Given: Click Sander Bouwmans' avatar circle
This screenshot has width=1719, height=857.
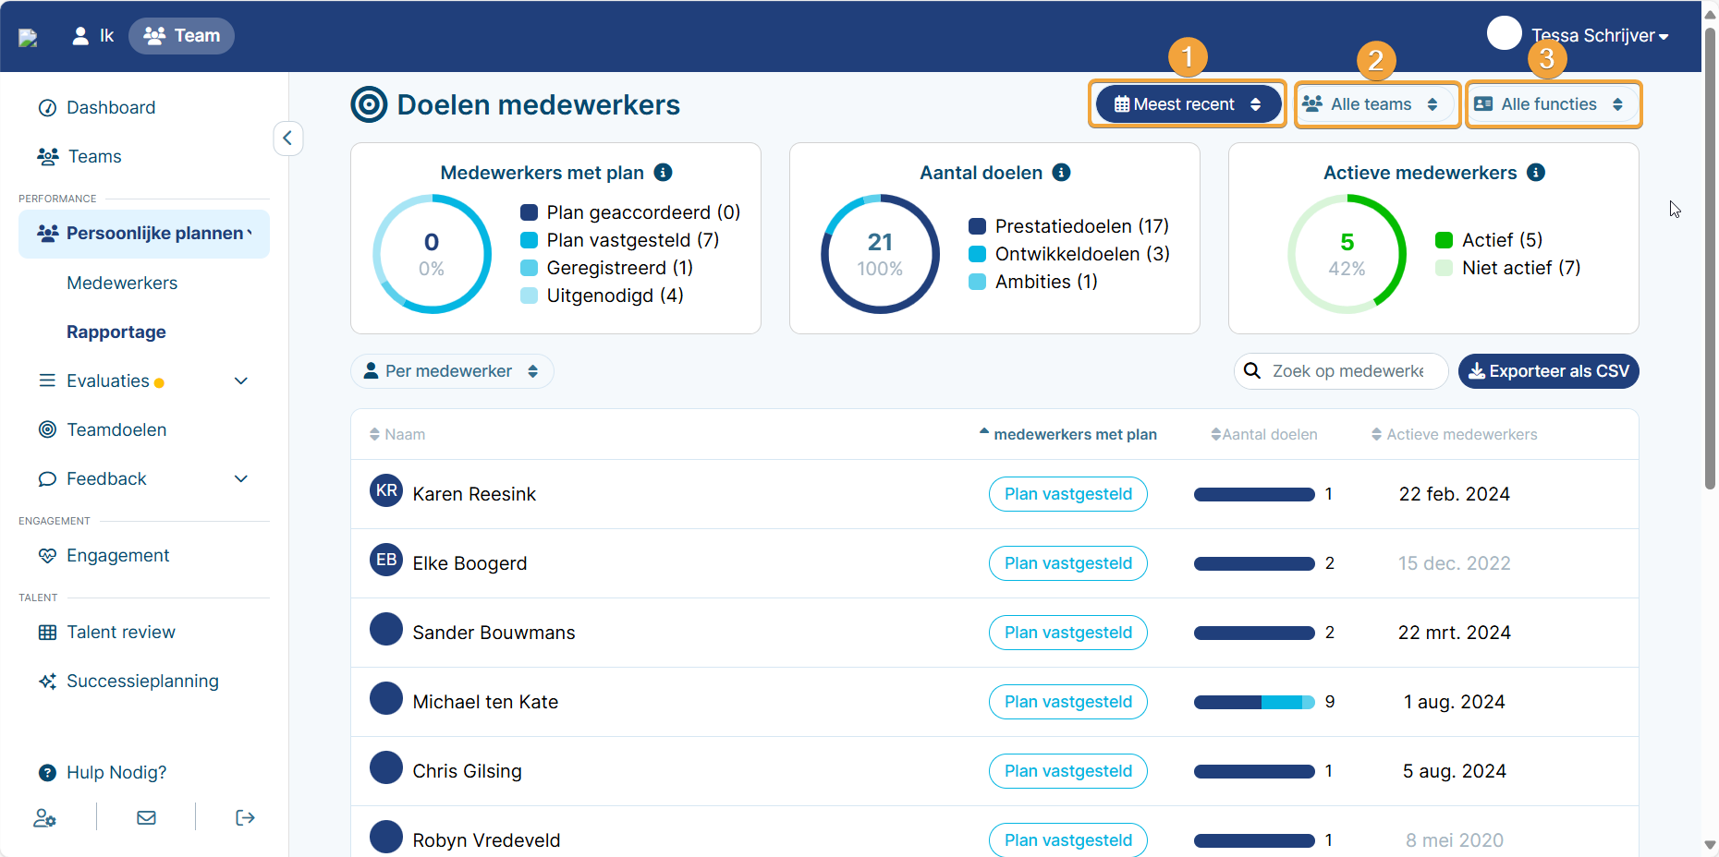Looking at the screenshot, I should tap(386, 629).
